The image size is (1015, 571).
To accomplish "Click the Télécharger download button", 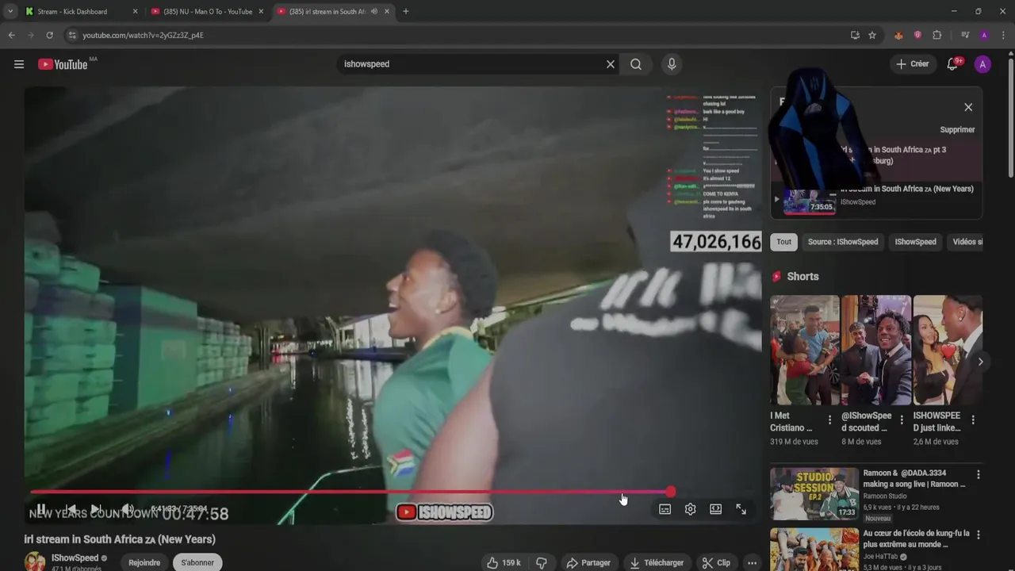I will point(657,562).
